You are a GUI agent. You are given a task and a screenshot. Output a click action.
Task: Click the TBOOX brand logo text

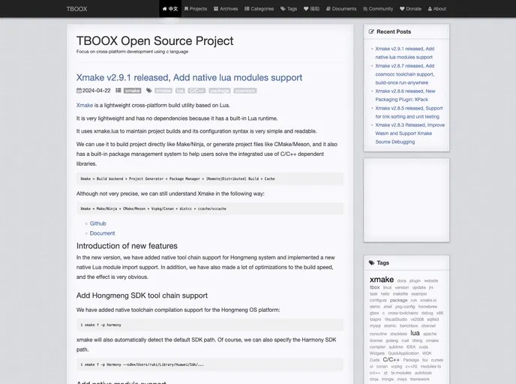[x=76, y=9]
